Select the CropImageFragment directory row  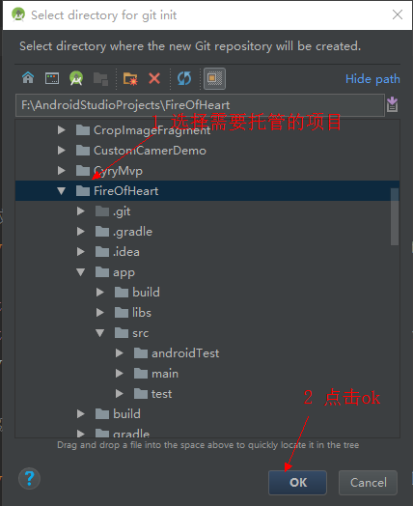(207, 130)
